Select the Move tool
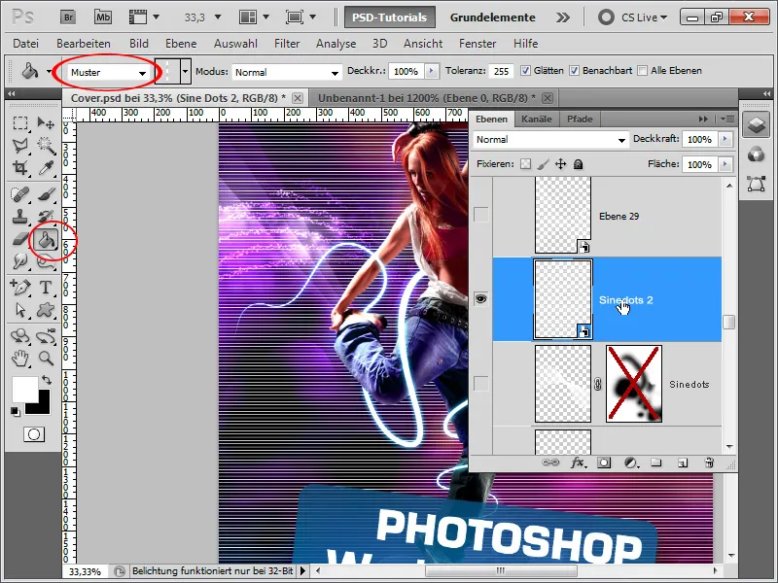Screen dimensions: 778x583 (x=46, y=122)
